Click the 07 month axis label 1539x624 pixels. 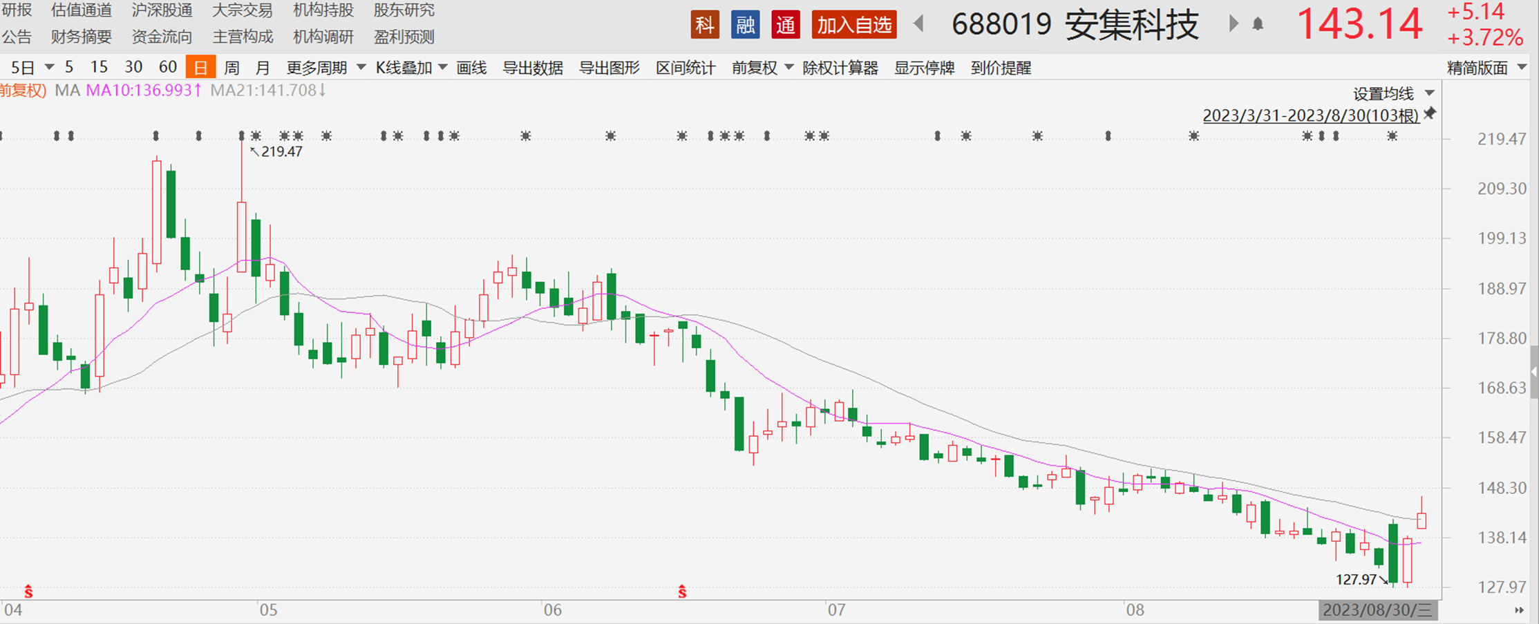click(x=836, y=610)
